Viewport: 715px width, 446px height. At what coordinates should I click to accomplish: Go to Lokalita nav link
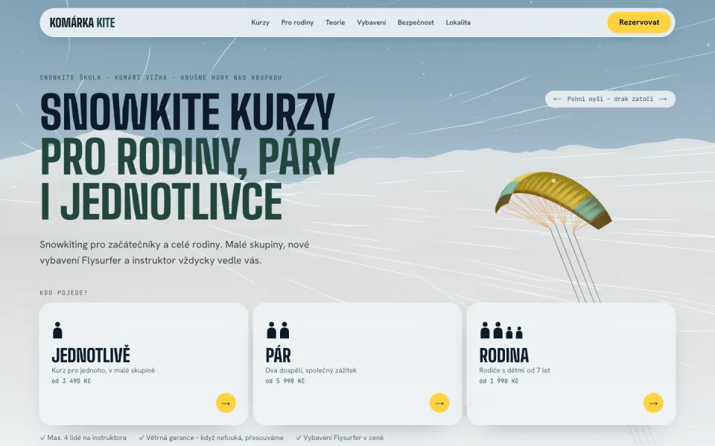[x=458, y=22]
